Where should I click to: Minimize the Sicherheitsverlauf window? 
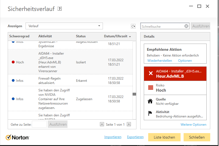click(191, 6)
